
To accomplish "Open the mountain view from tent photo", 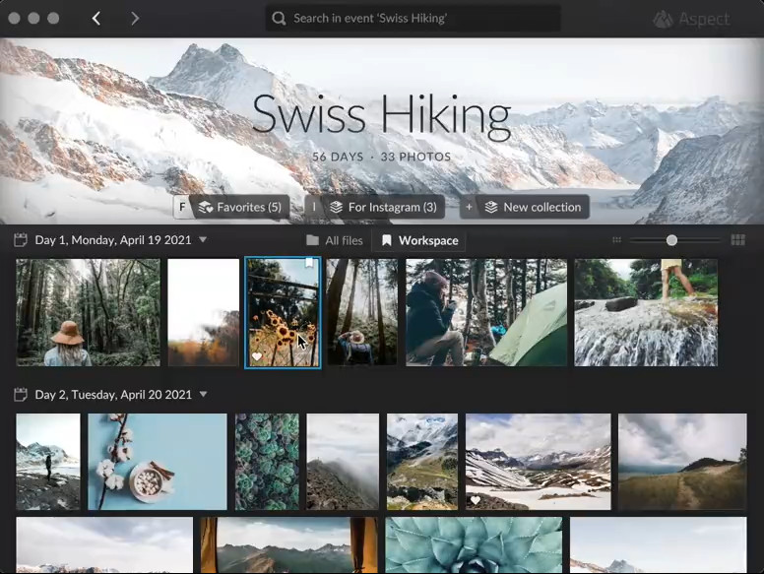I will (x=288, y=545).
